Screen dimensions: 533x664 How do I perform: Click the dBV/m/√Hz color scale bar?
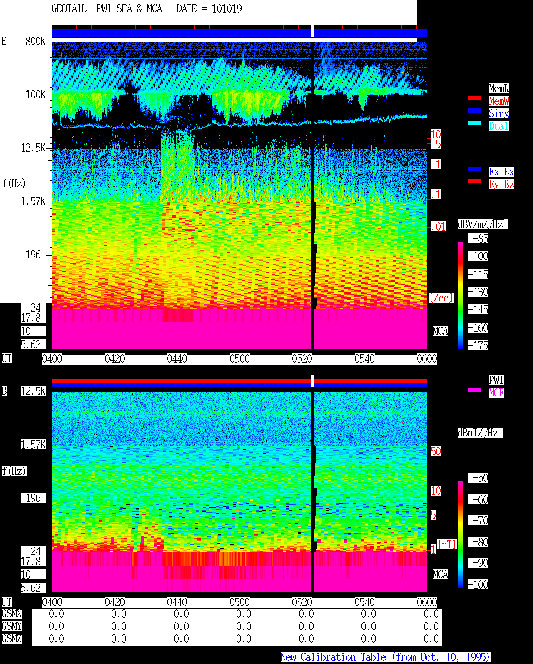pos(461,295)
